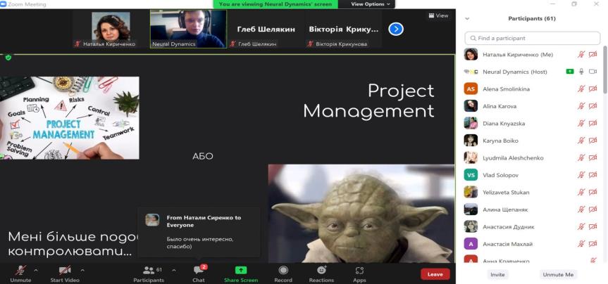Click Анастасія Махлай's camera-off icon
608x284 pixels.
click(593, 244)
